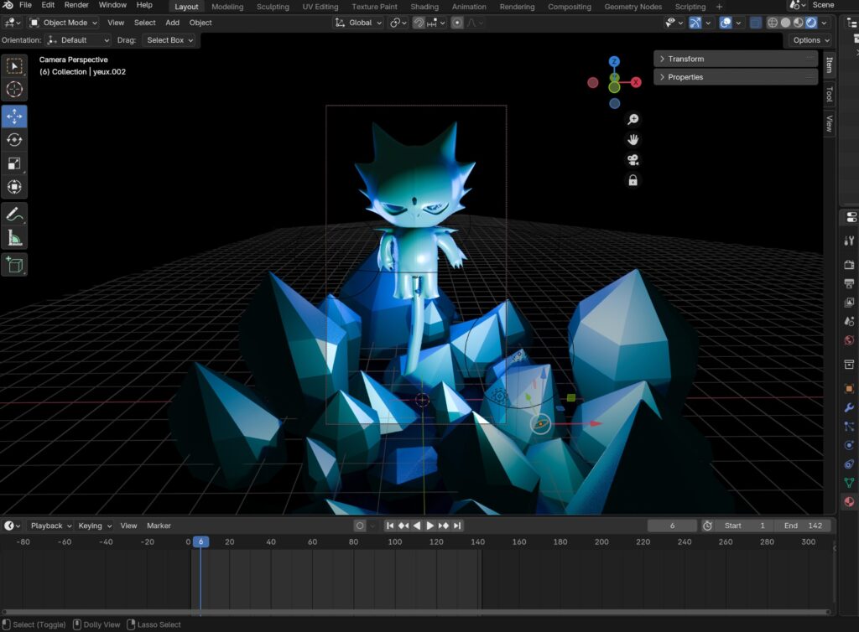Open the Object Mode dropdown

pyautogui.click(x=64, y=23)
